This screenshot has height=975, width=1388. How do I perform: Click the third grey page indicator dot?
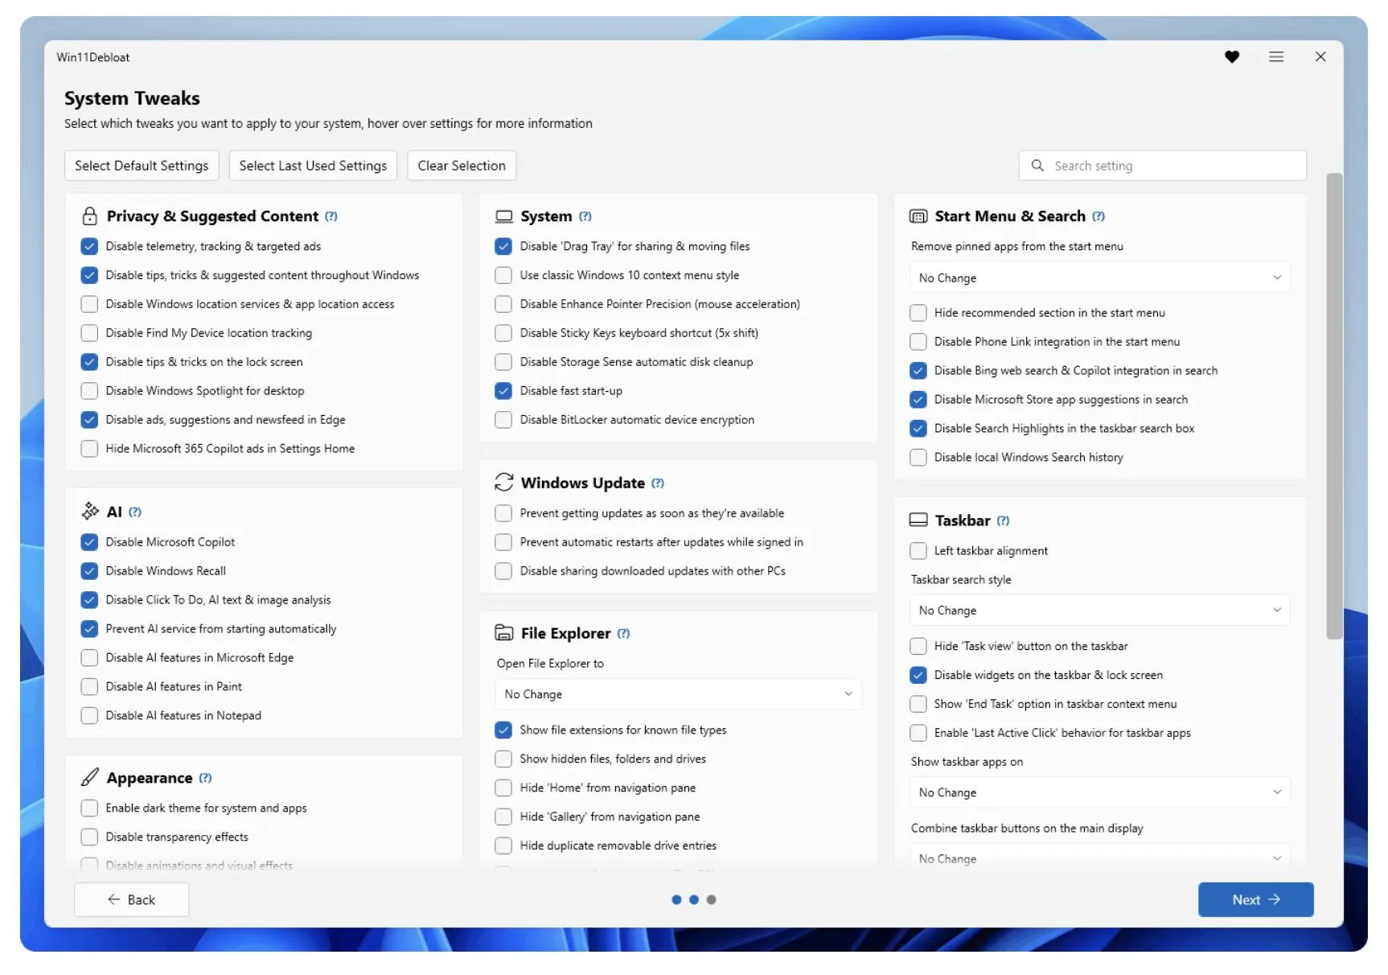coord(711,900)
